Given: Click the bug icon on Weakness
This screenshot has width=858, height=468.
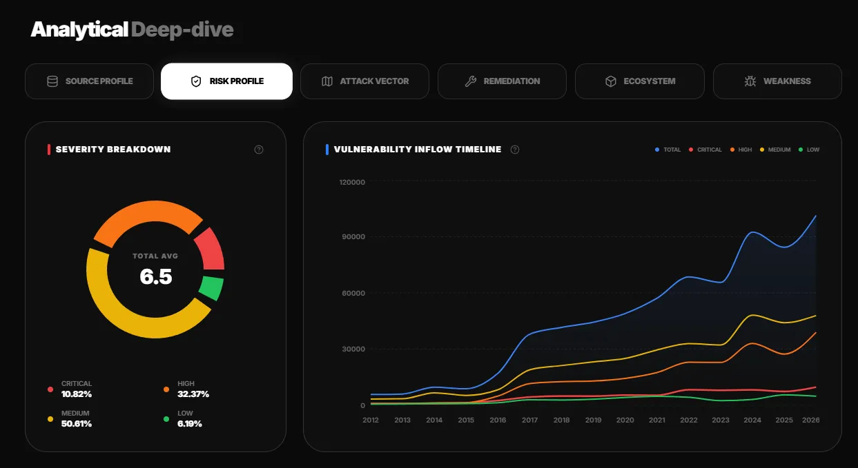Looking at the screenshot, I should (x=750, y=81).
